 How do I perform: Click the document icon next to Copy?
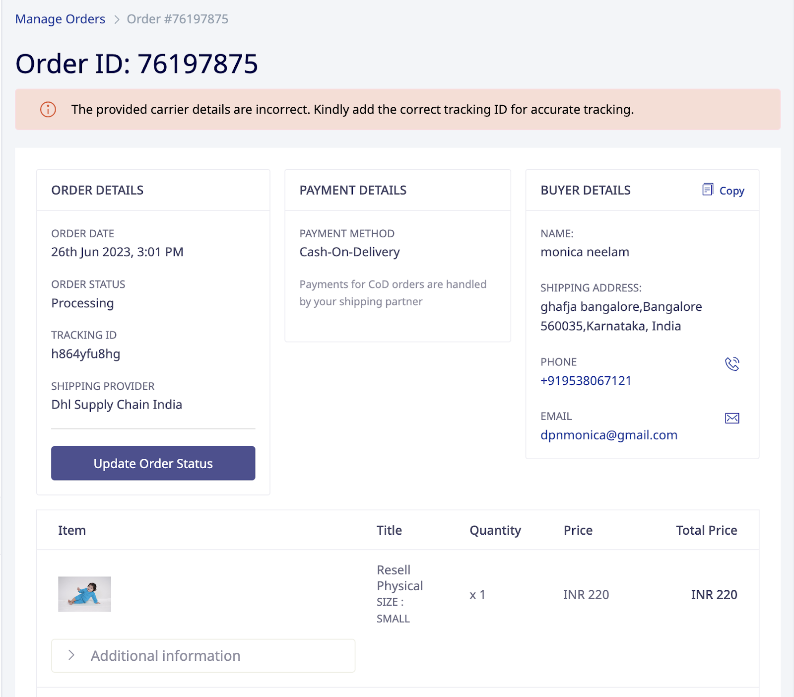[708, 190]
